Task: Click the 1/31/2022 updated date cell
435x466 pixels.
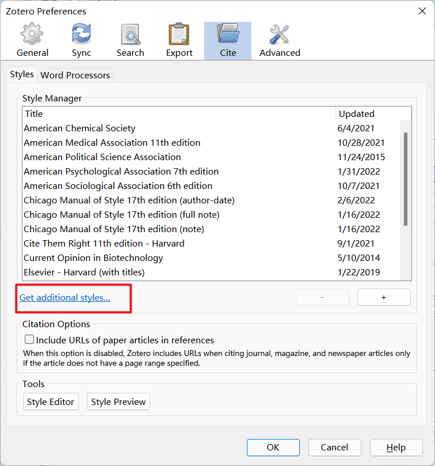Action: 358,172
